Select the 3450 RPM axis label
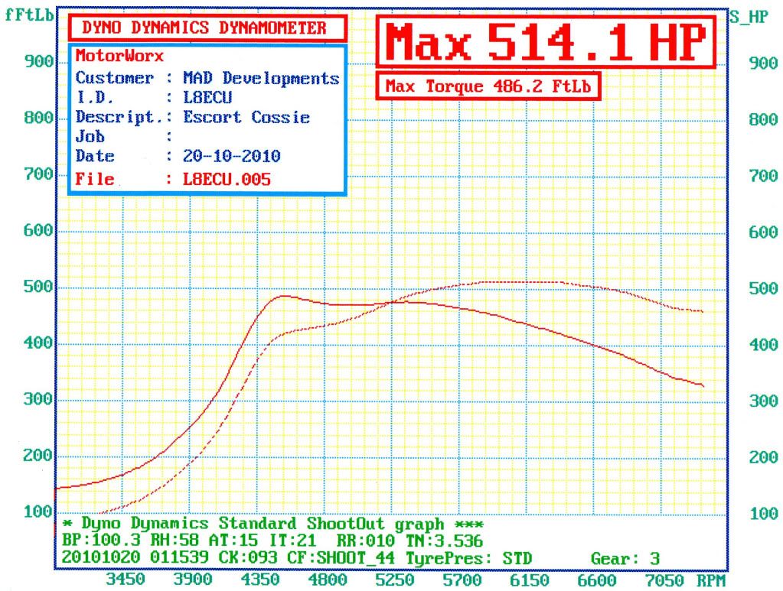Image resolution: width=783 pixels, height=591 pixels. click(126, 580)
